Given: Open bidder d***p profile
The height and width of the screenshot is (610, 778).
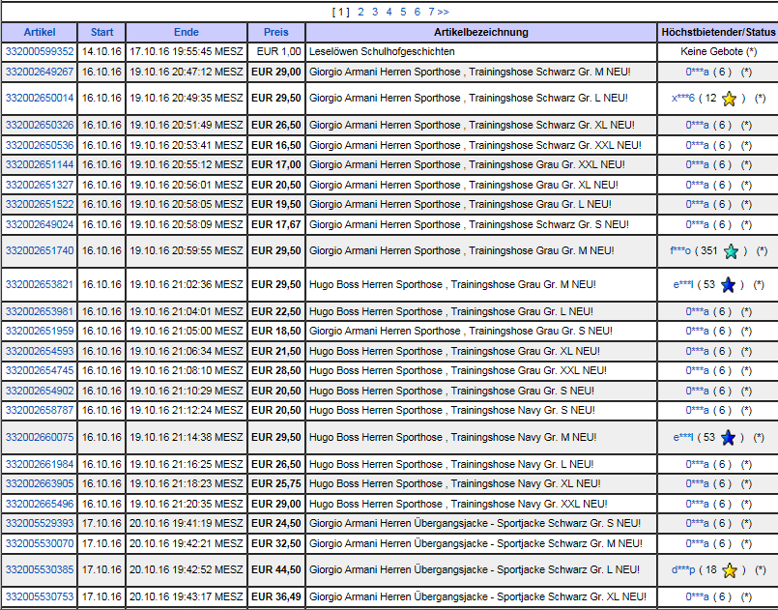Looking at the screenshot, I should point(683,570).
